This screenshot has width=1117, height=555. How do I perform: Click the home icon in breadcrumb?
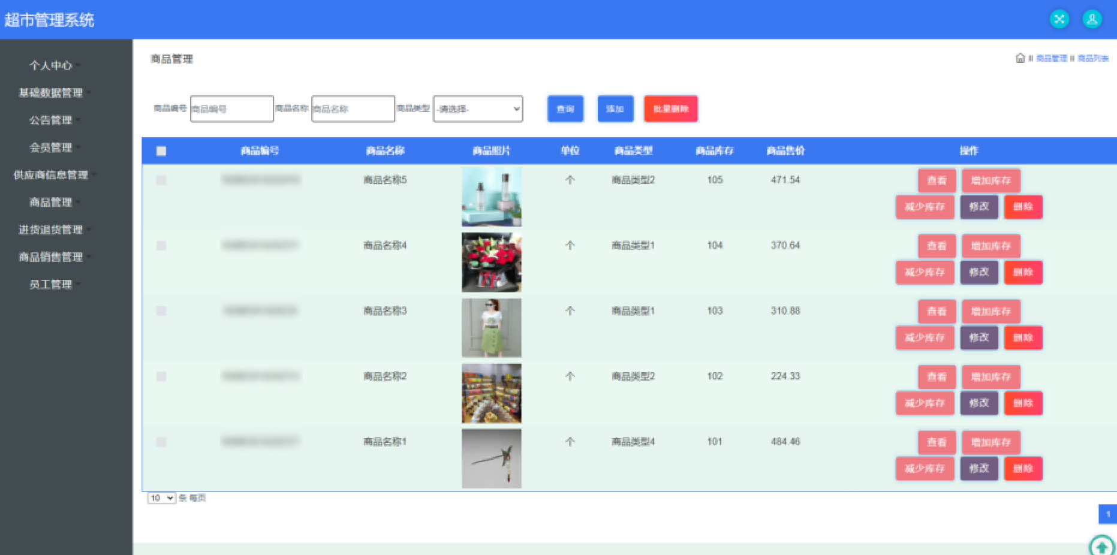tap(1020, 58)
